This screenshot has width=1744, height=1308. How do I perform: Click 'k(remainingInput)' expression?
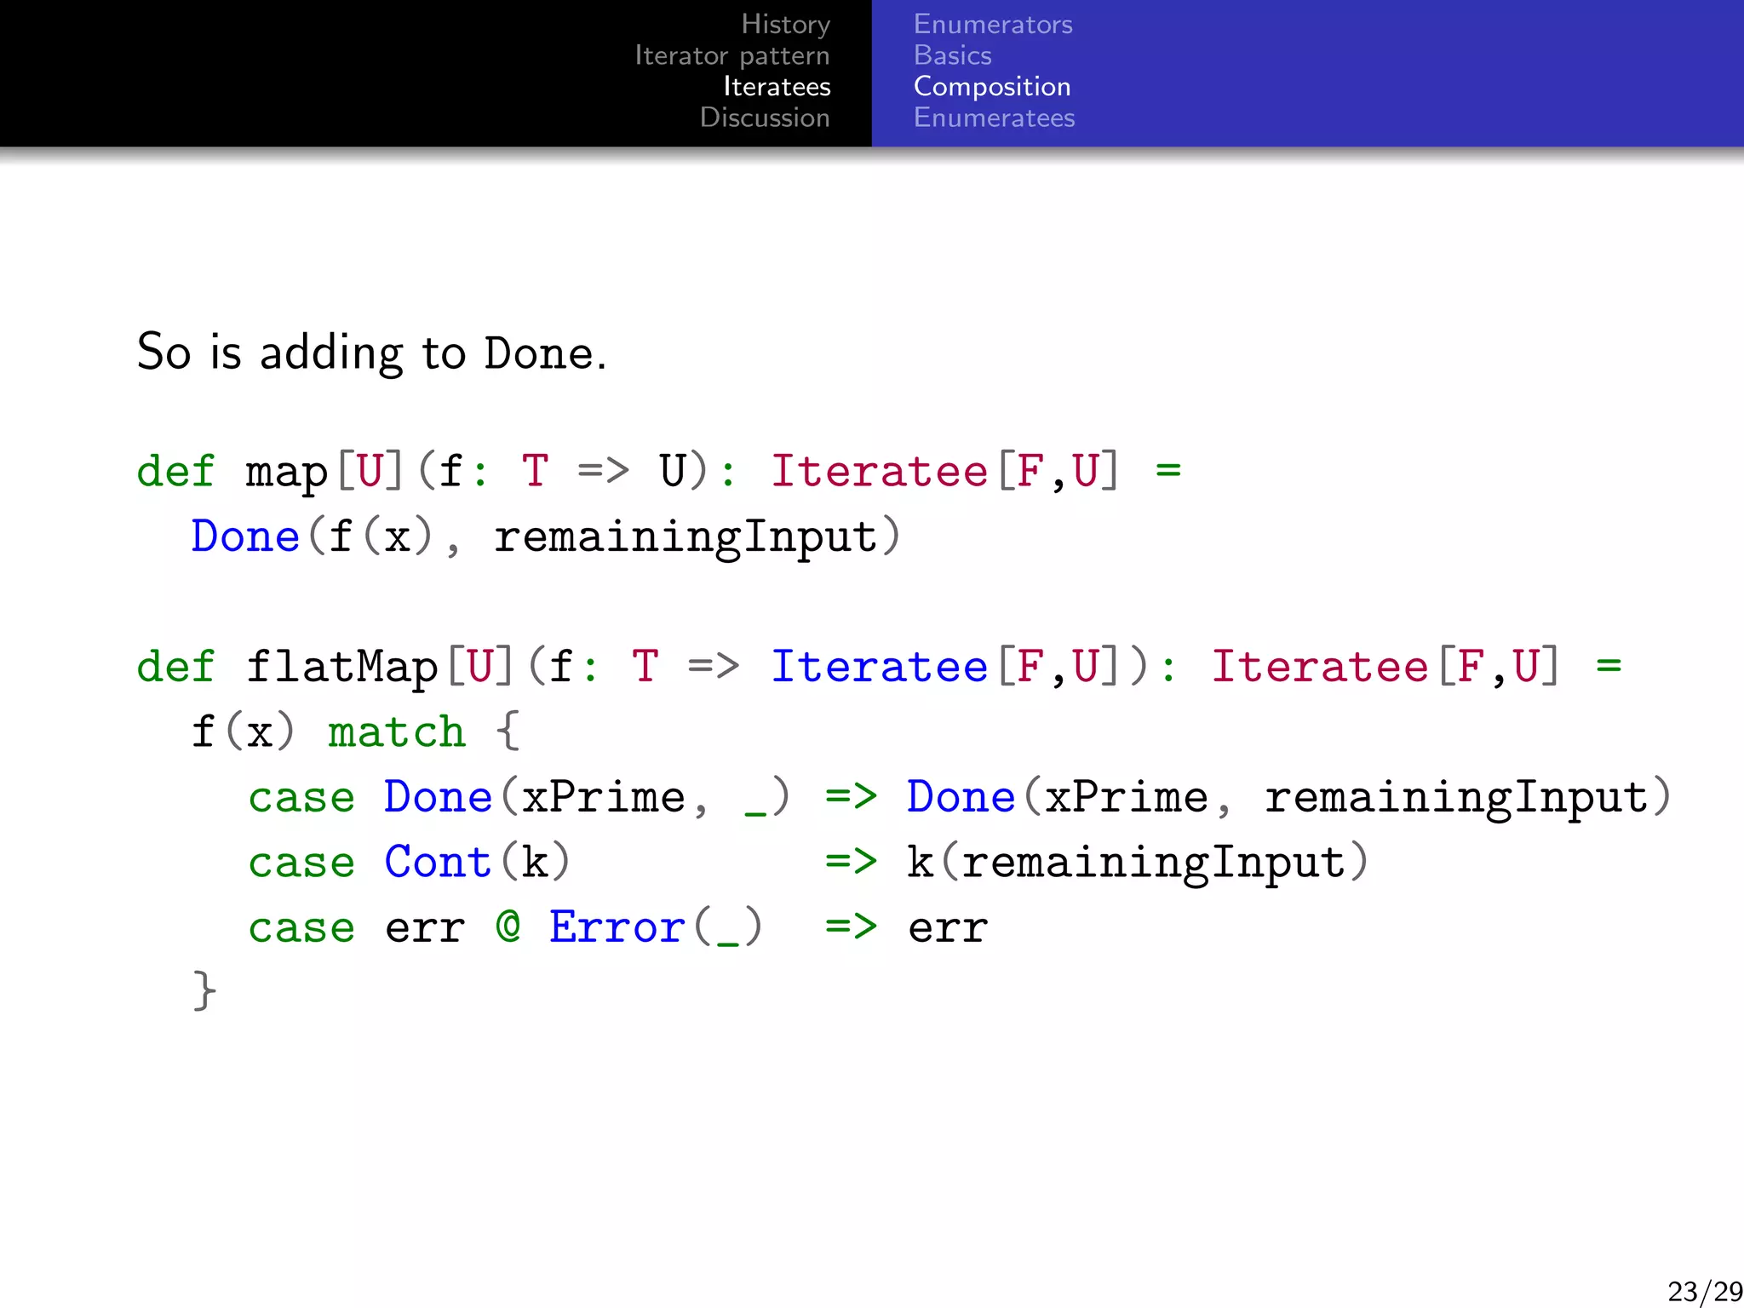pyautogui.click(x=1138, y=862)
